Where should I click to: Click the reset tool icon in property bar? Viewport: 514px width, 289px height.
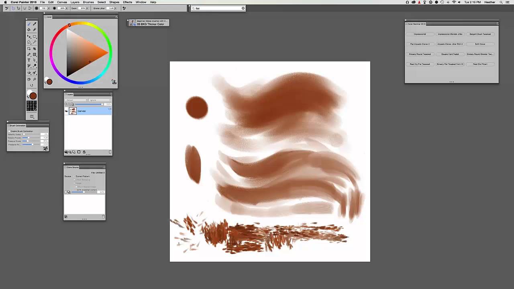point(6,8)
